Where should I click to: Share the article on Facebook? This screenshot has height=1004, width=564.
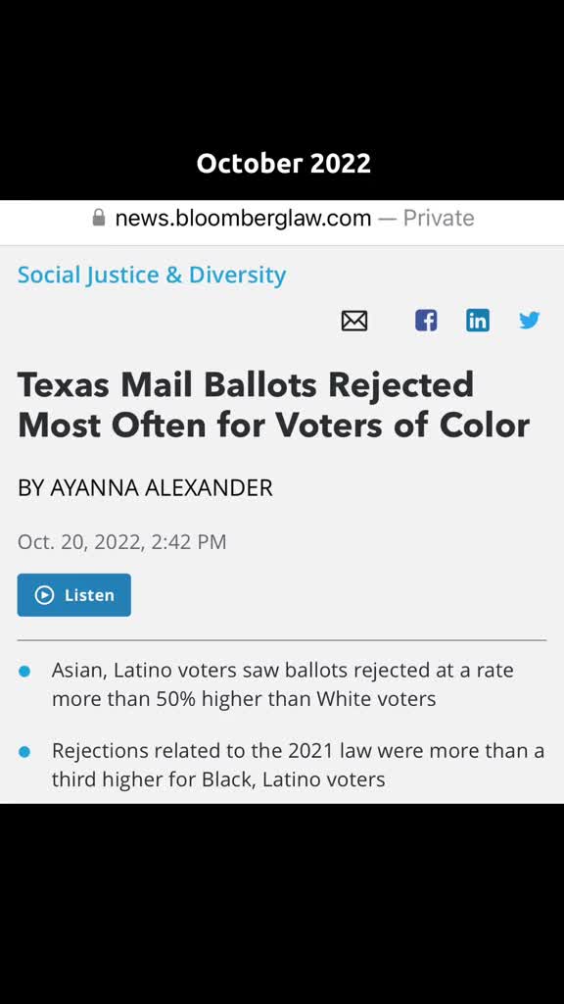click(425, 320)
